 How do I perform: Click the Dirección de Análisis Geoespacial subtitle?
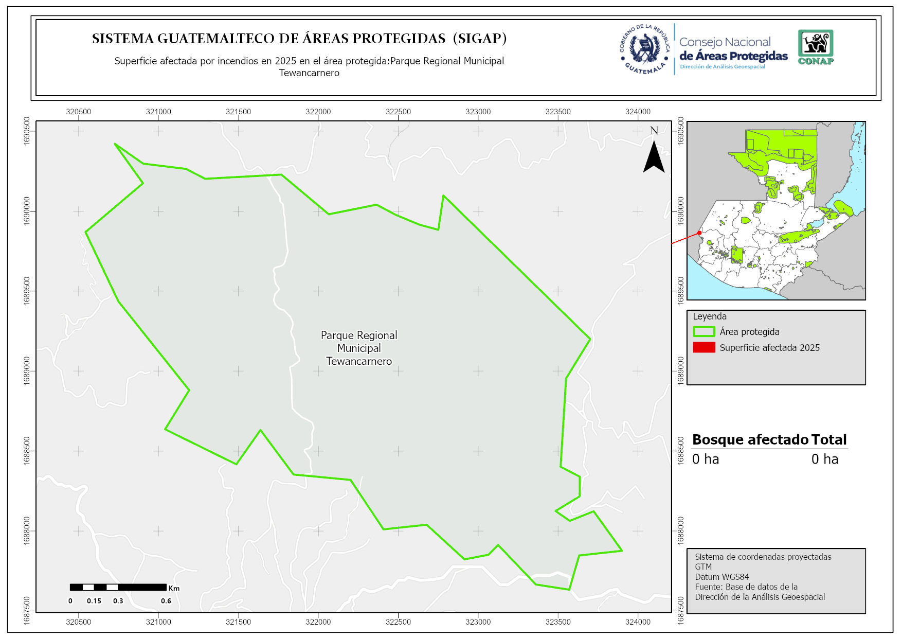tap(722, 67)
